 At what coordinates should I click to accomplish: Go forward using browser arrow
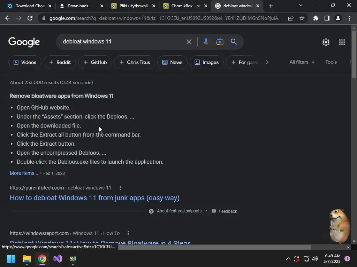coord(19,18)
